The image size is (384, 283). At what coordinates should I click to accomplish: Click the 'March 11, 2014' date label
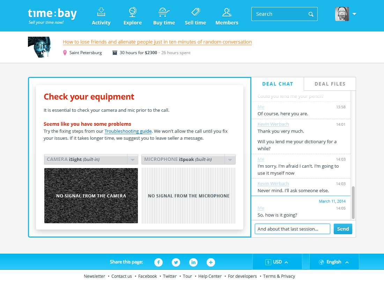pos(332,201)
